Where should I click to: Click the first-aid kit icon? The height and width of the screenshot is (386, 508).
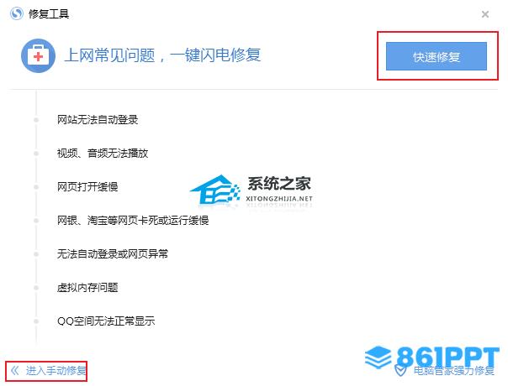tap(38, 56)
